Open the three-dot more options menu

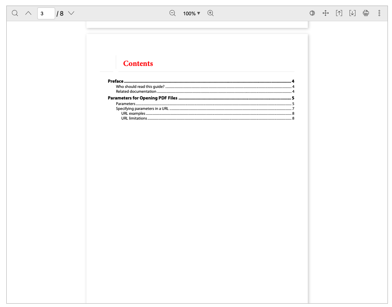379,13
